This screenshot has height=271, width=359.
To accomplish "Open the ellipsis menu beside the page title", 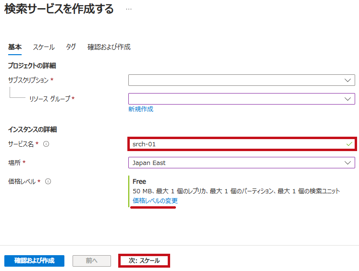I will click(129, 9).
